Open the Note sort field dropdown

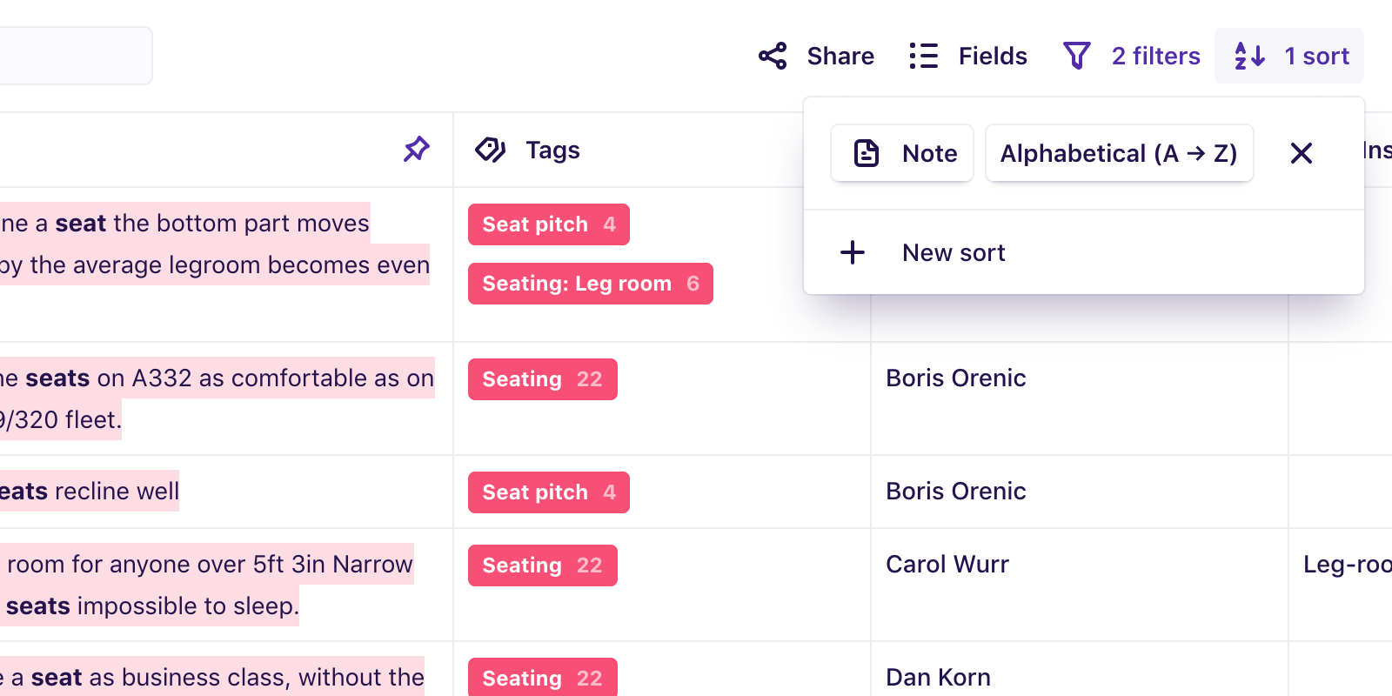pos(901,153)
